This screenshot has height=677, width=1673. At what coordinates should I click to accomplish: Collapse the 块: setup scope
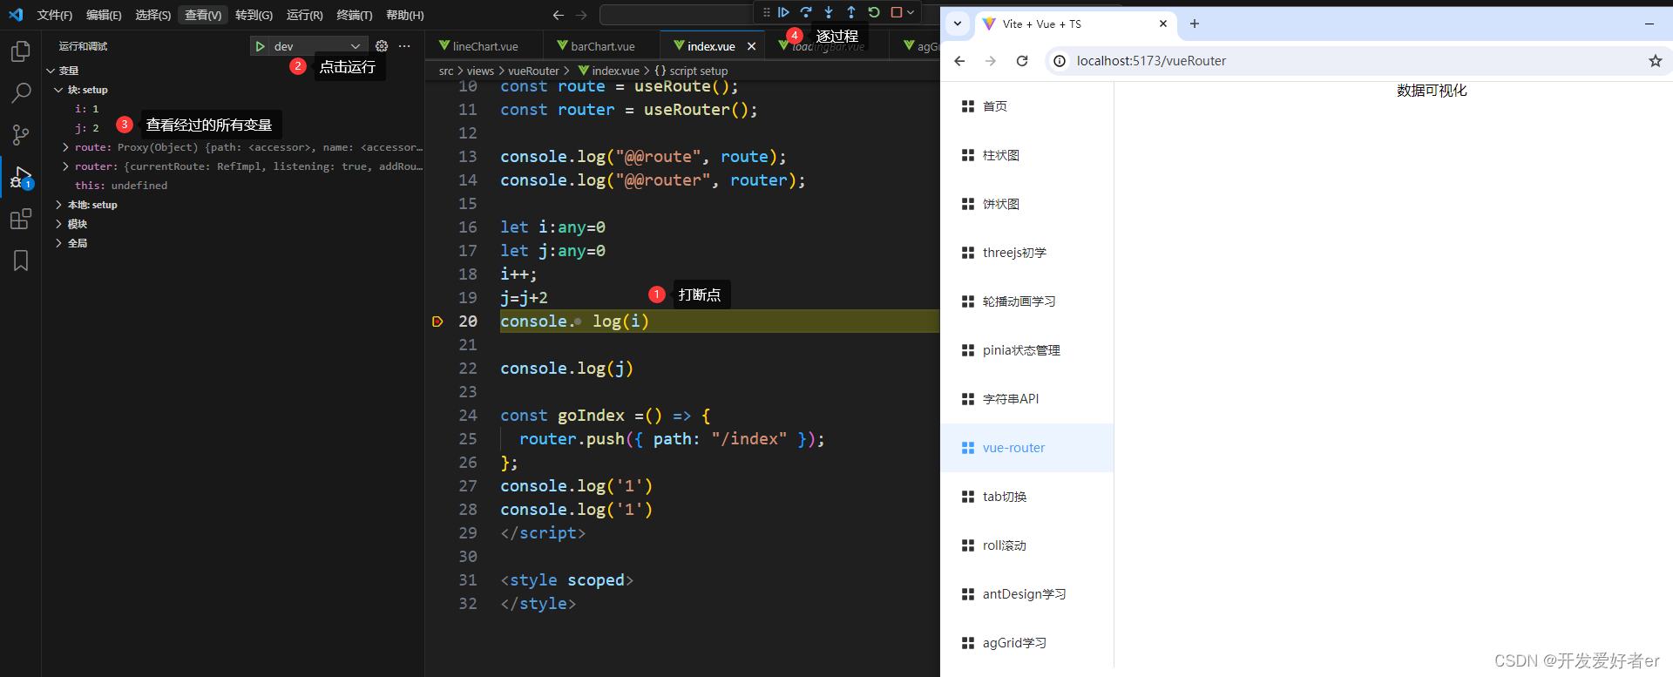coord(58,90)
